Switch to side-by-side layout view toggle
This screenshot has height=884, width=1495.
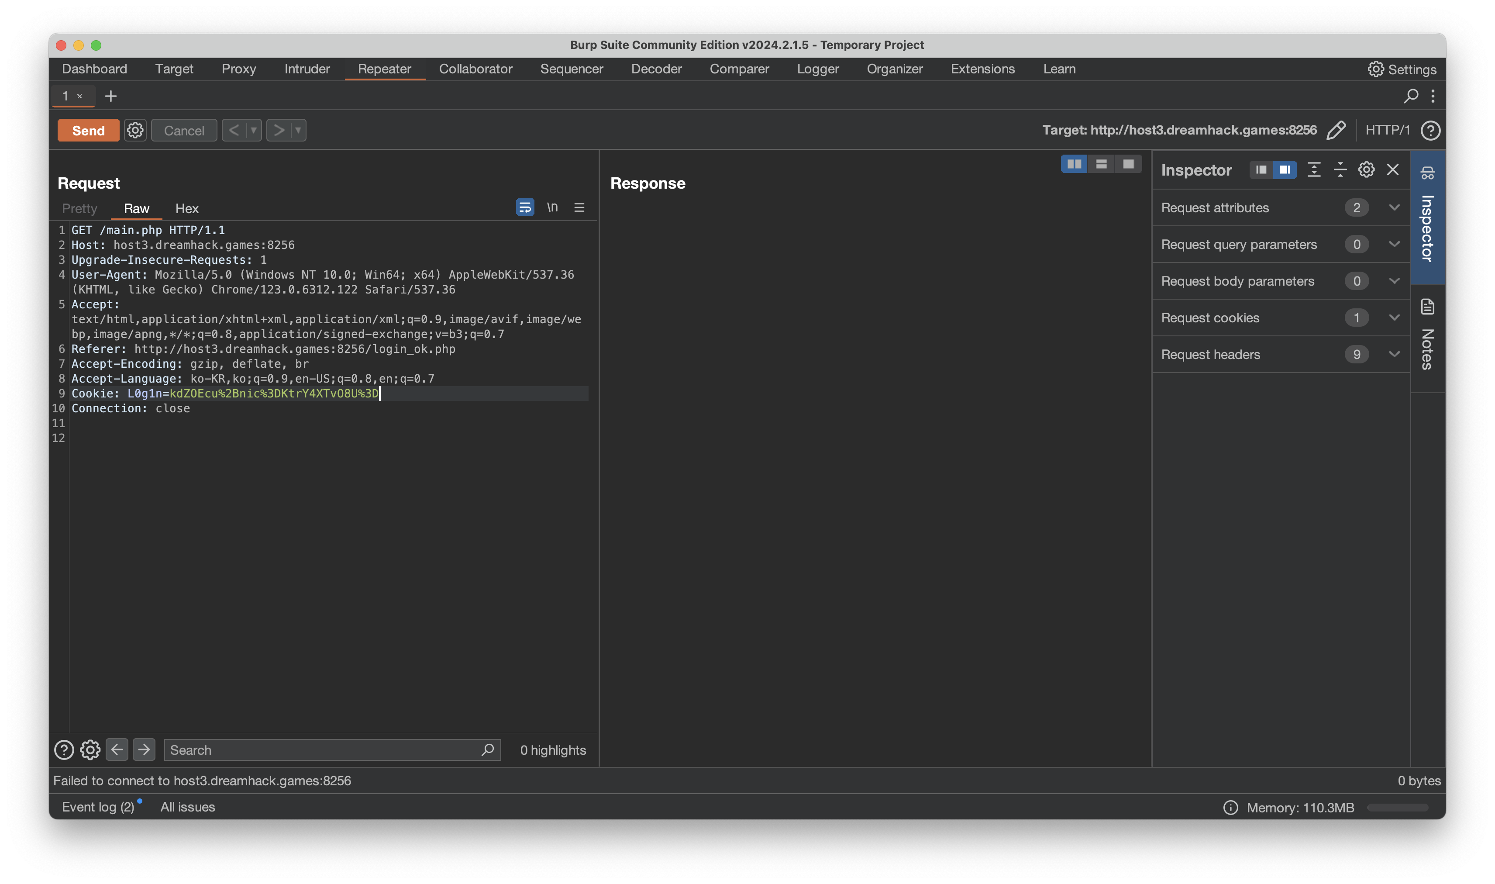(1074, 164)
